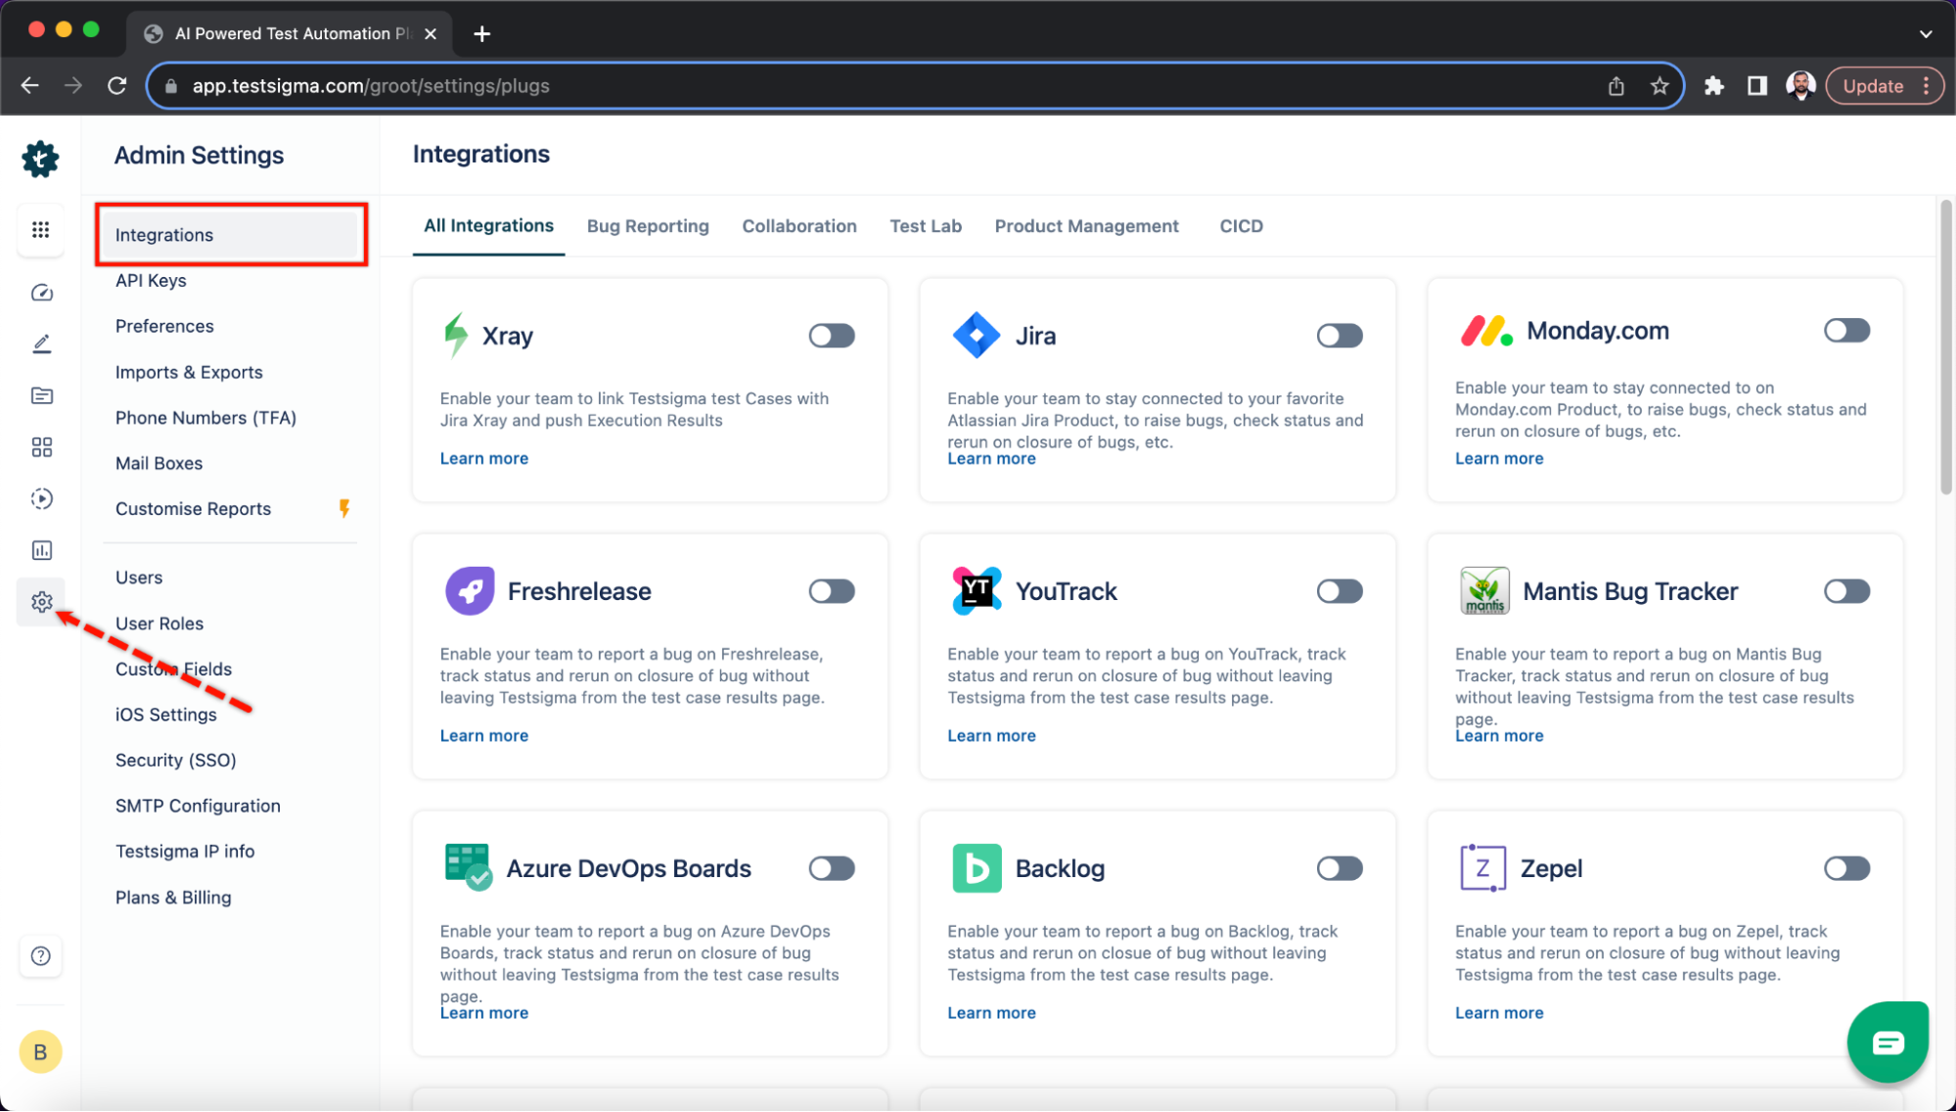The width and height of the screenshot is (1956, 1112).
Task: Click the page vertical scrollbar
Action: click(x=1946, y=347)
